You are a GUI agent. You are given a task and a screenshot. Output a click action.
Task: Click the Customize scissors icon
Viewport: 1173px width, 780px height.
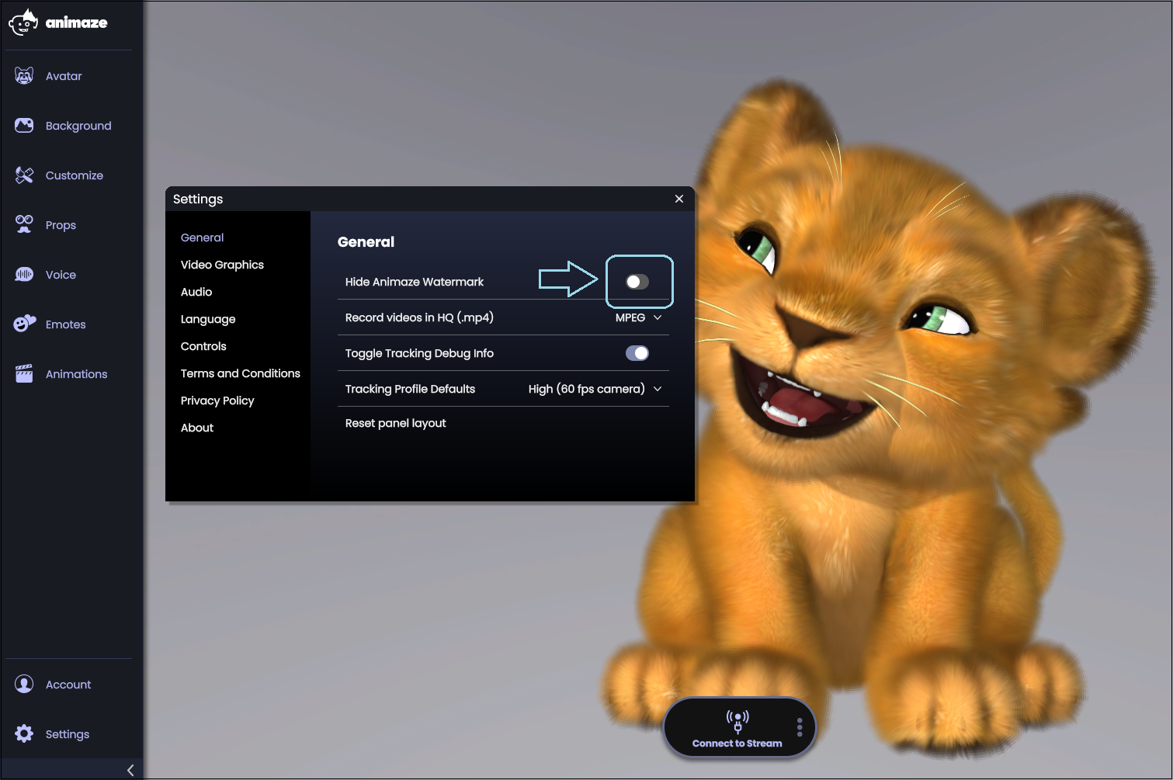tap(24, 175)
